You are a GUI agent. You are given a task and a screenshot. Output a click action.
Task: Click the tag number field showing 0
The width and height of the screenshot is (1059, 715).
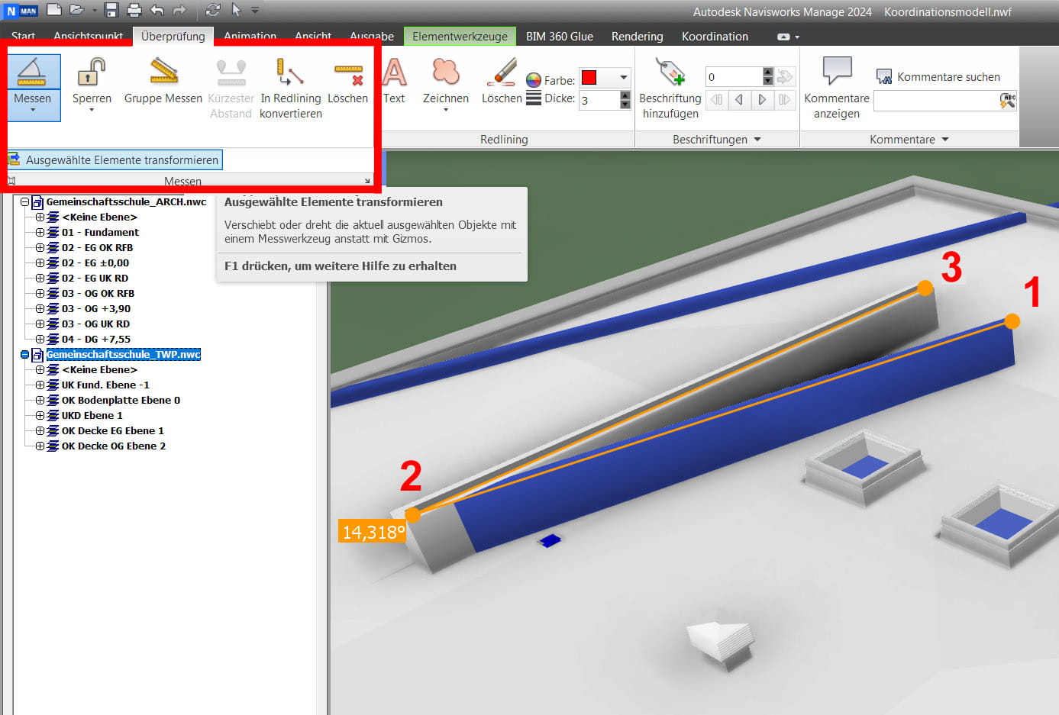pos(735,76)
